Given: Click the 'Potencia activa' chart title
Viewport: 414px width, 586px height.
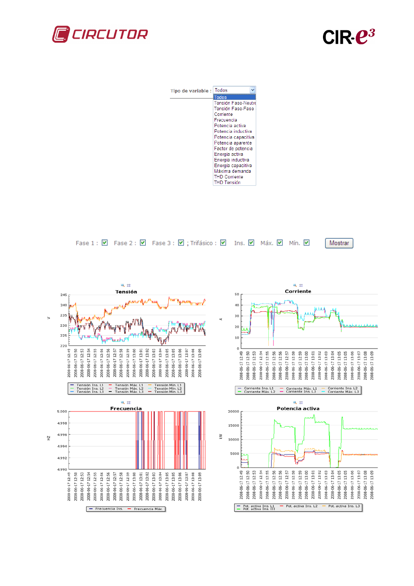Looking at the screenshot, I should pyautogui.click(x=298, y=408).
